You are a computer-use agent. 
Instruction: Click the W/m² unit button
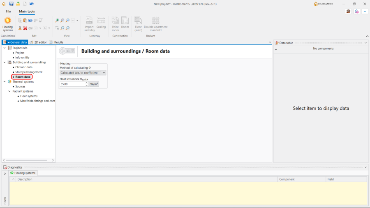pyautogui.click(x=94, y=84)
